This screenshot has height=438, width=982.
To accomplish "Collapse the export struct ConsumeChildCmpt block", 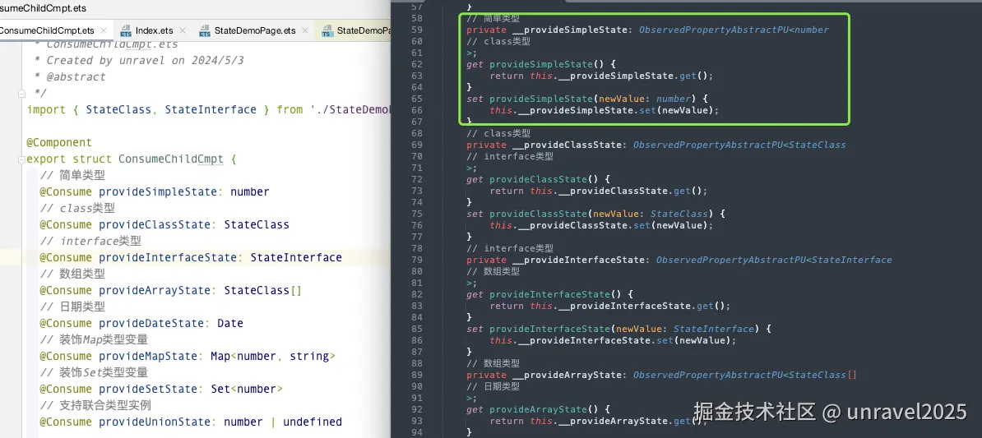I will click(x=22, y=159).
